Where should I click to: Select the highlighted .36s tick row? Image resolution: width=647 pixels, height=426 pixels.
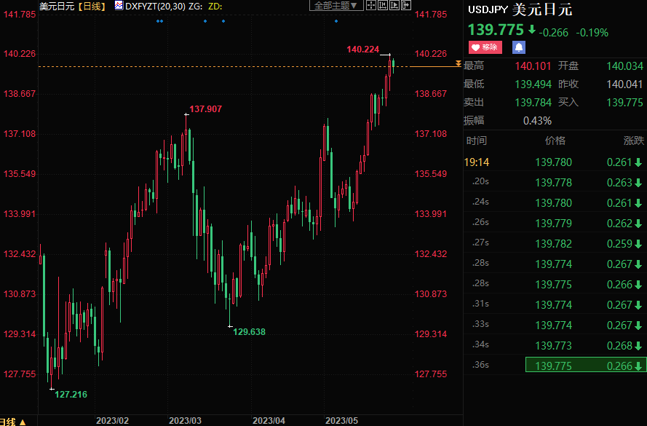tap(555, 366)
